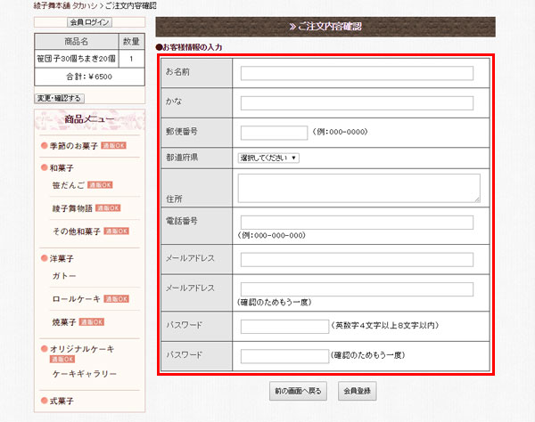Viewport: 535px width, 422px height.
Task: Select 綾子舞物語 menu link
Action: tap(72, 208)
